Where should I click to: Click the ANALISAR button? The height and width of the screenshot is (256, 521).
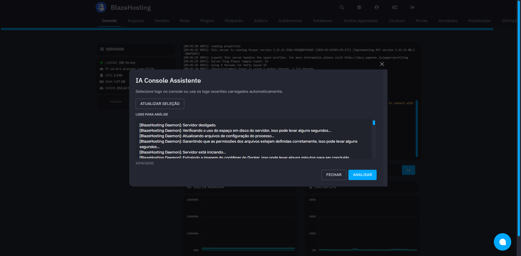coord(362,175)
